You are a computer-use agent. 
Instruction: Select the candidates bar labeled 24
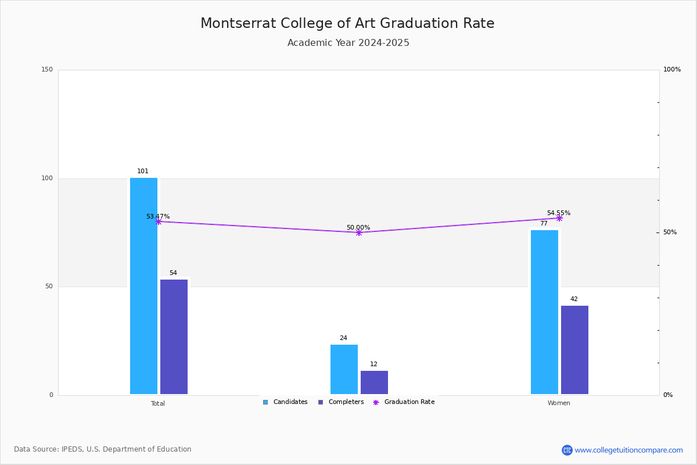tap(344, 370)
